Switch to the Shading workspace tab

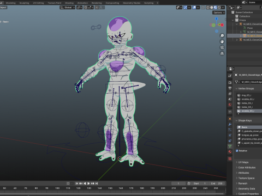[69, 3]
